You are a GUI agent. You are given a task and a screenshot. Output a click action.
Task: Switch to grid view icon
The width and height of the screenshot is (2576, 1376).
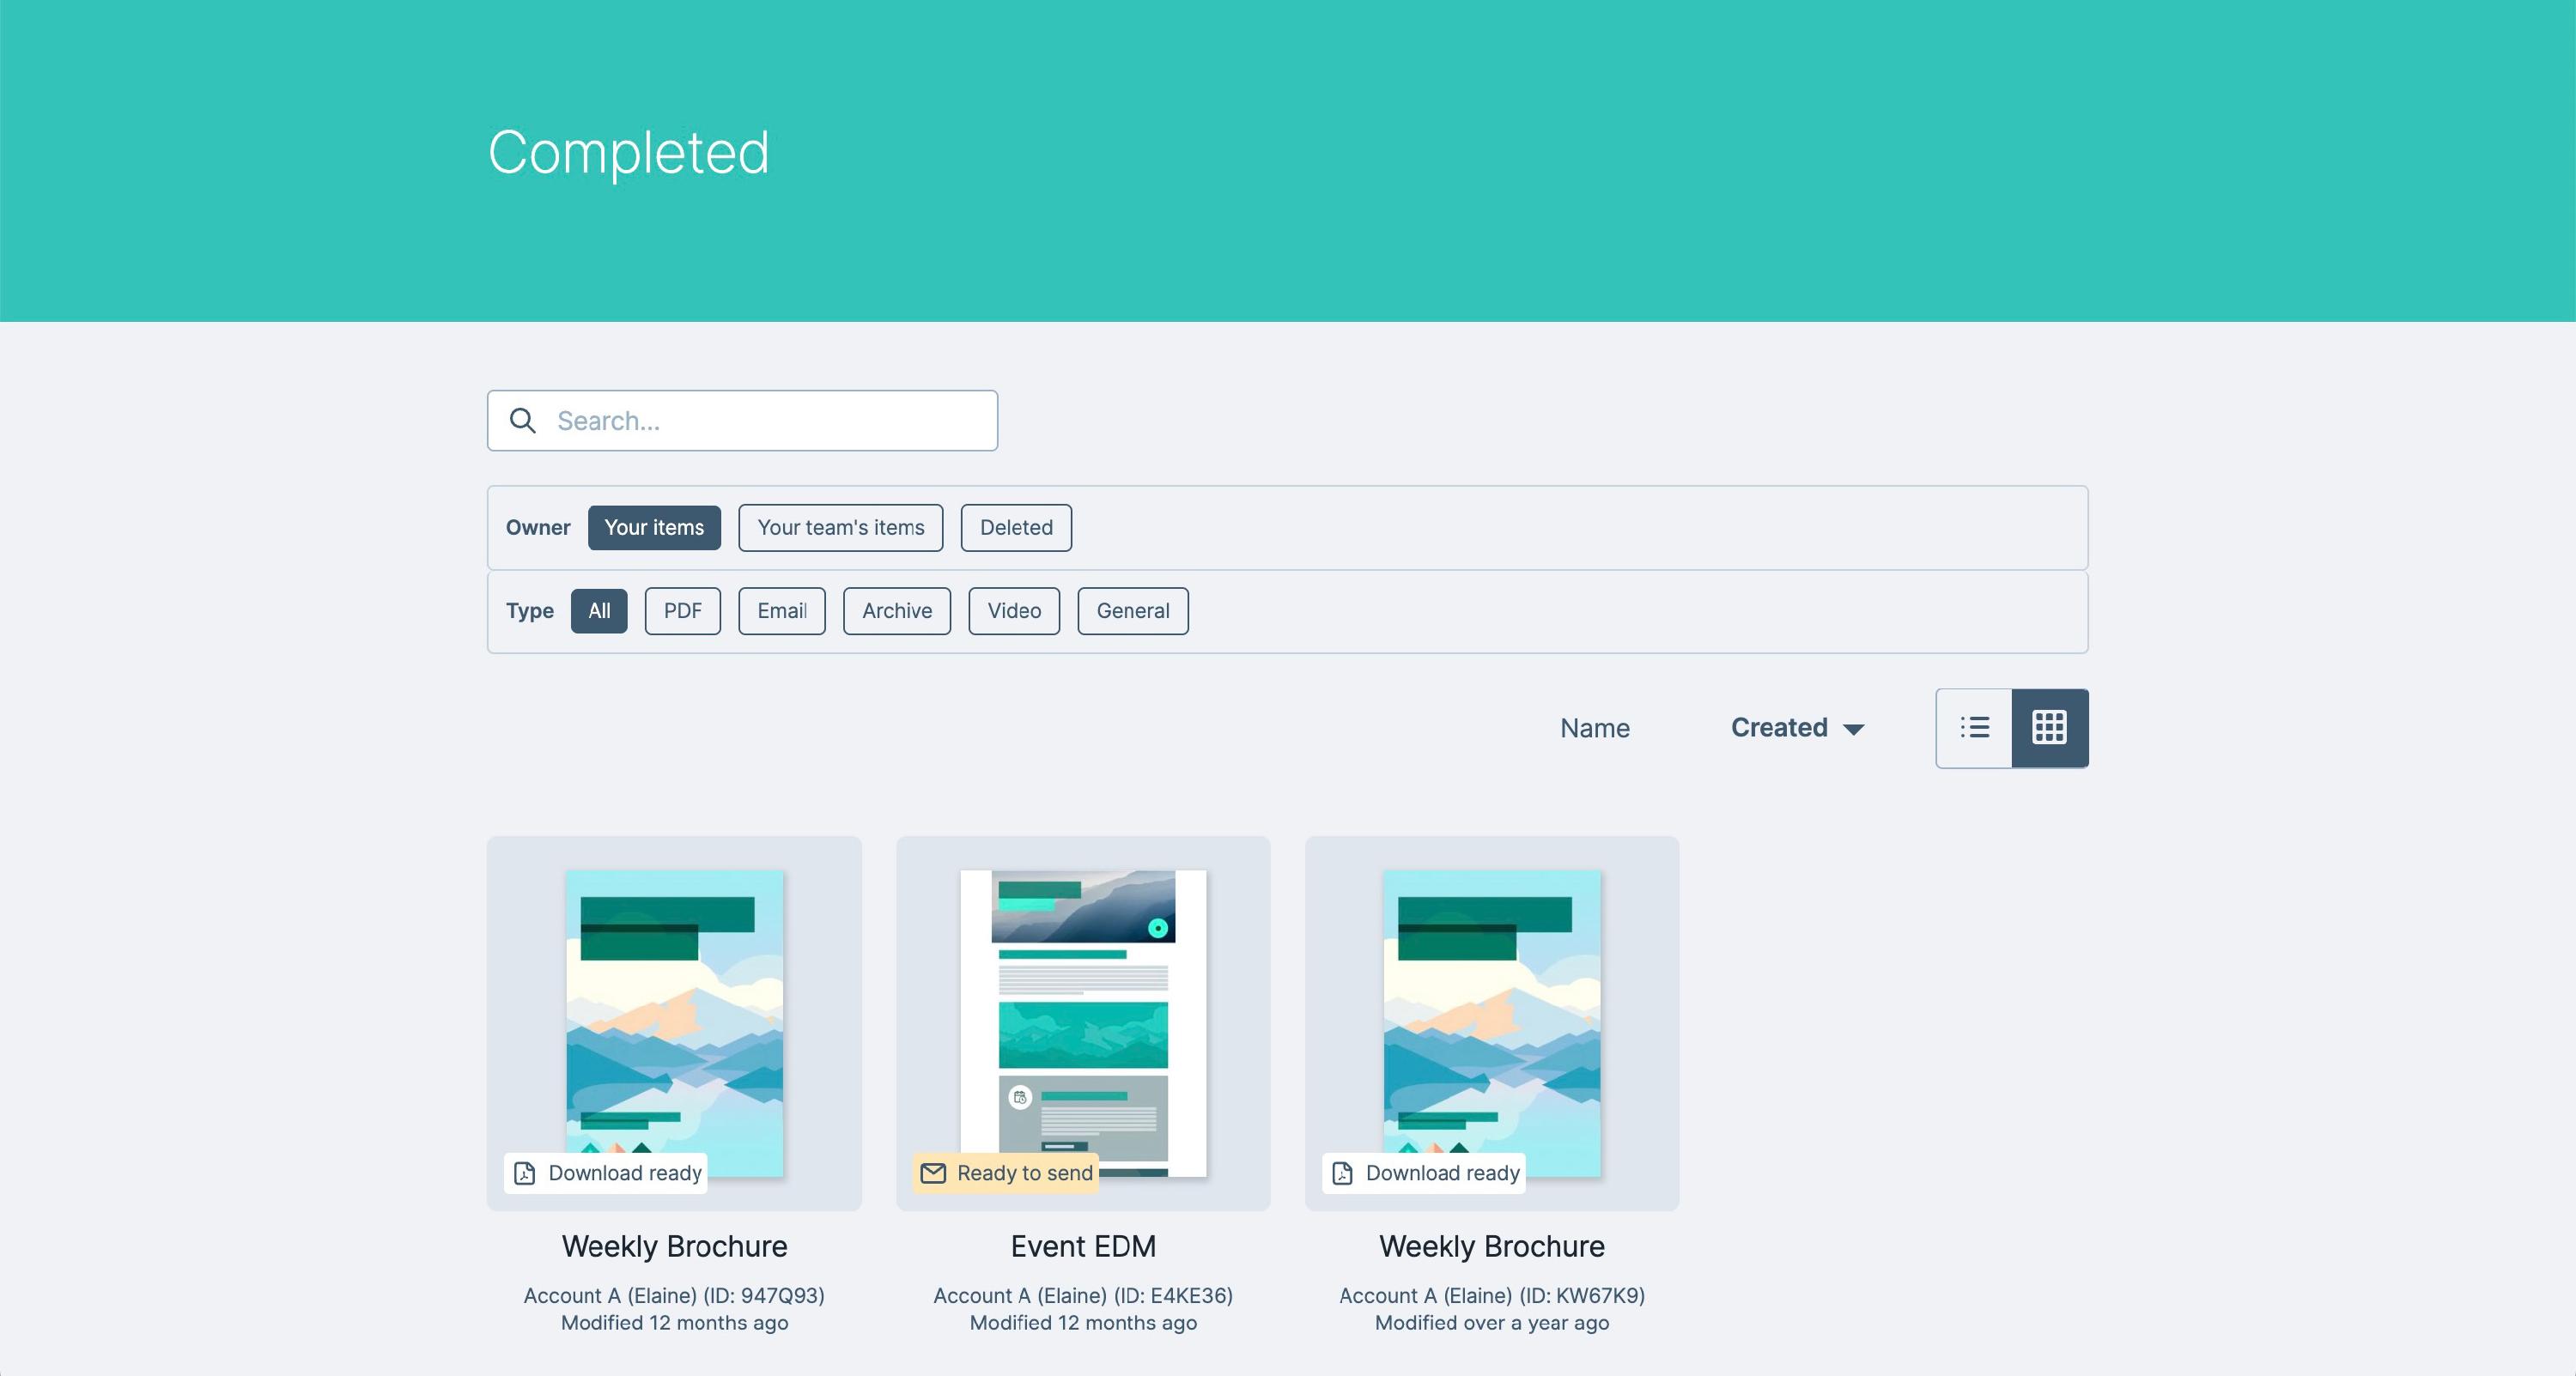2049,728
